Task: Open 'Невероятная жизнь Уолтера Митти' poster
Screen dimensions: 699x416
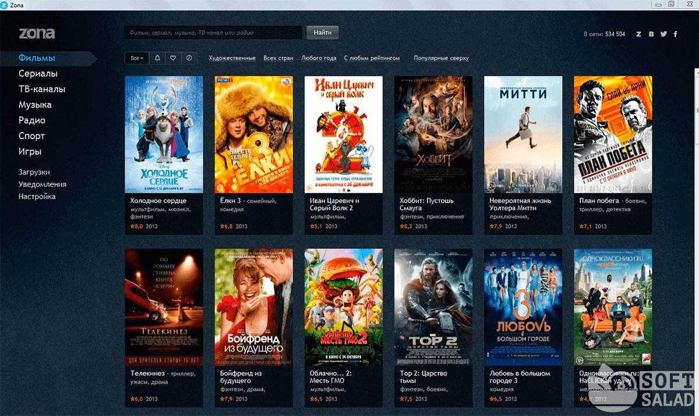Action: tap(523, 134)
